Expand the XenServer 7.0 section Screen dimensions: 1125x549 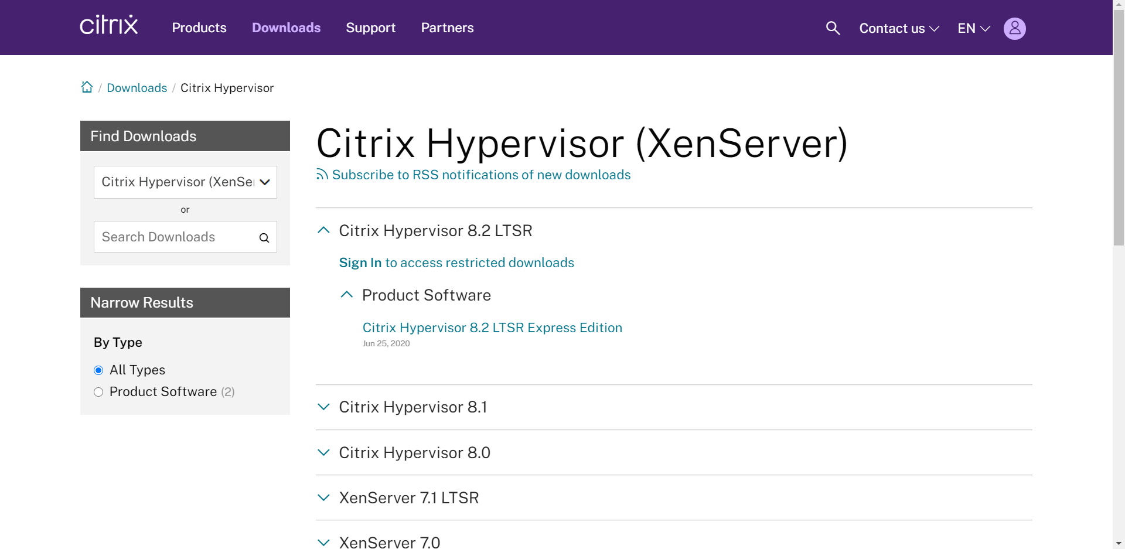coord(323,542)
